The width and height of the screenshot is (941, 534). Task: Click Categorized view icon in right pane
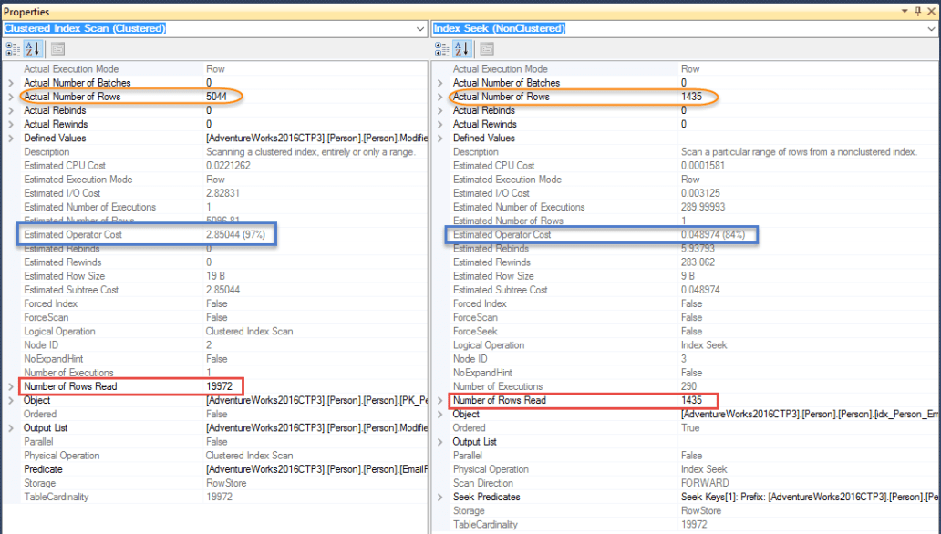442,48
